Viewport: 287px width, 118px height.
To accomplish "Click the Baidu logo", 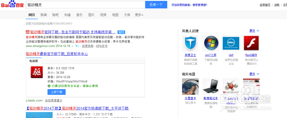I will point(12,4).
